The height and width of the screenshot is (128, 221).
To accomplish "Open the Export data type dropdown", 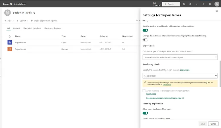I will [180, 57].
